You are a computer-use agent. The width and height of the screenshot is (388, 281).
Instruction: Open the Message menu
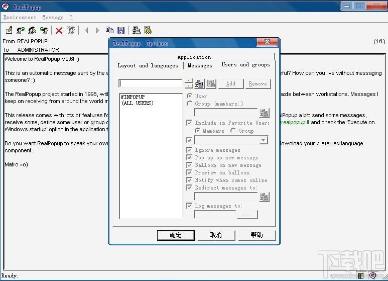tap(53, 18)
